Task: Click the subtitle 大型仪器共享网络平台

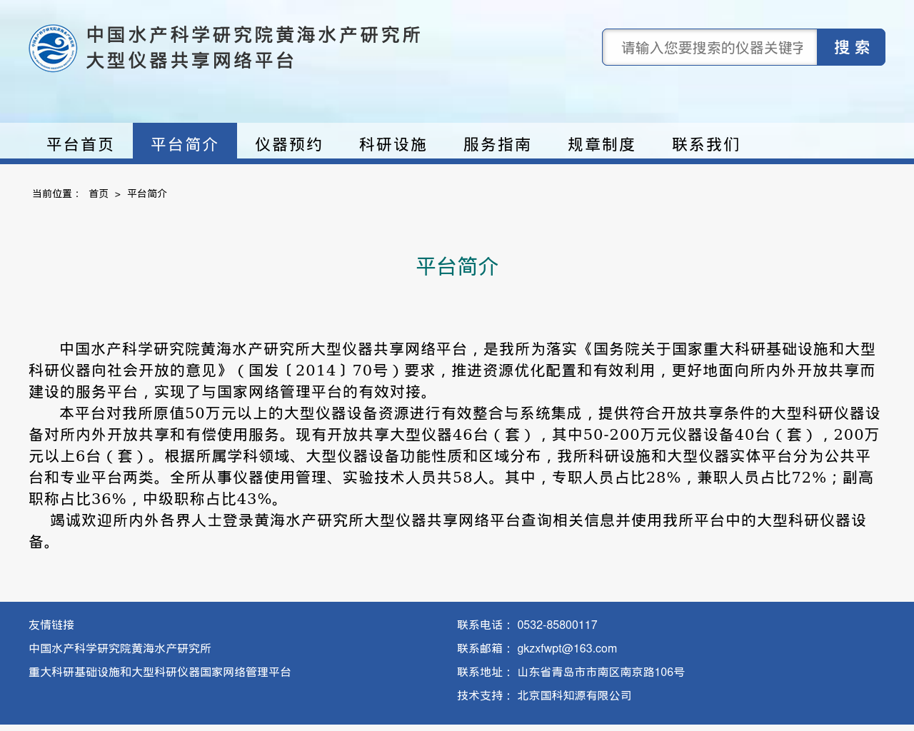Action: (x=191, y=61)
